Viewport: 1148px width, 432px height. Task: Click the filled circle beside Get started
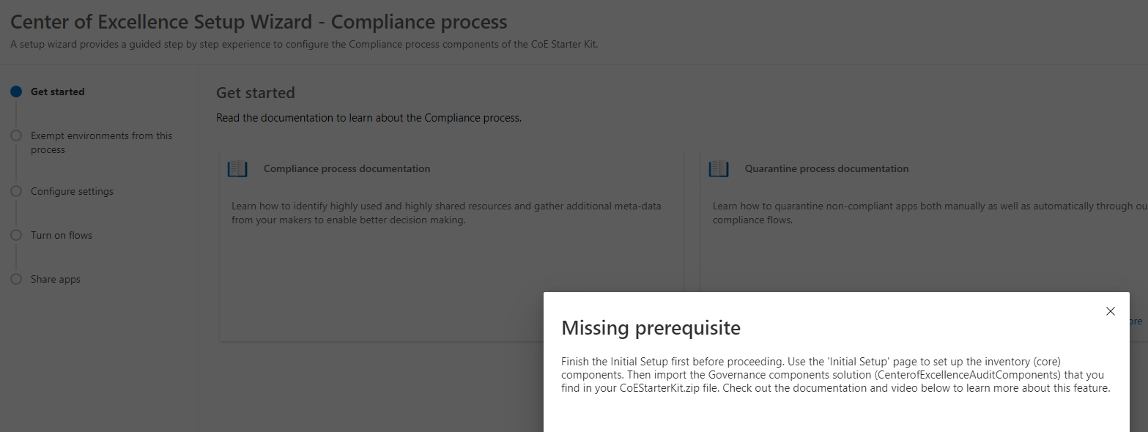16,92
